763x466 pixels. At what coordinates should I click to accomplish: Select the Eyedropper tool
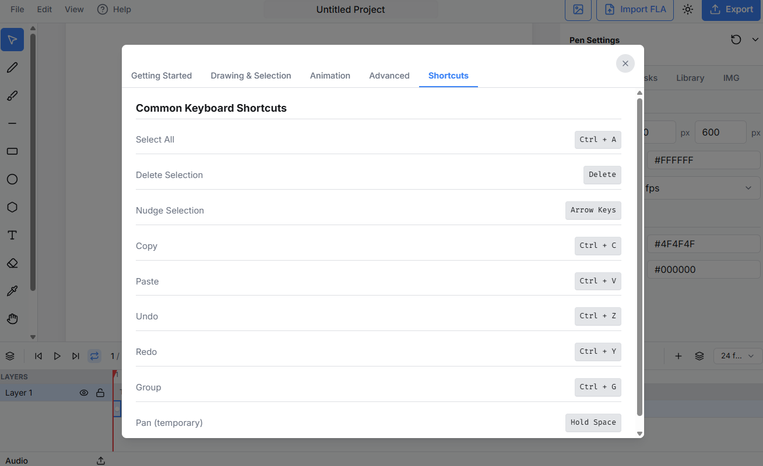click(12, 291)
